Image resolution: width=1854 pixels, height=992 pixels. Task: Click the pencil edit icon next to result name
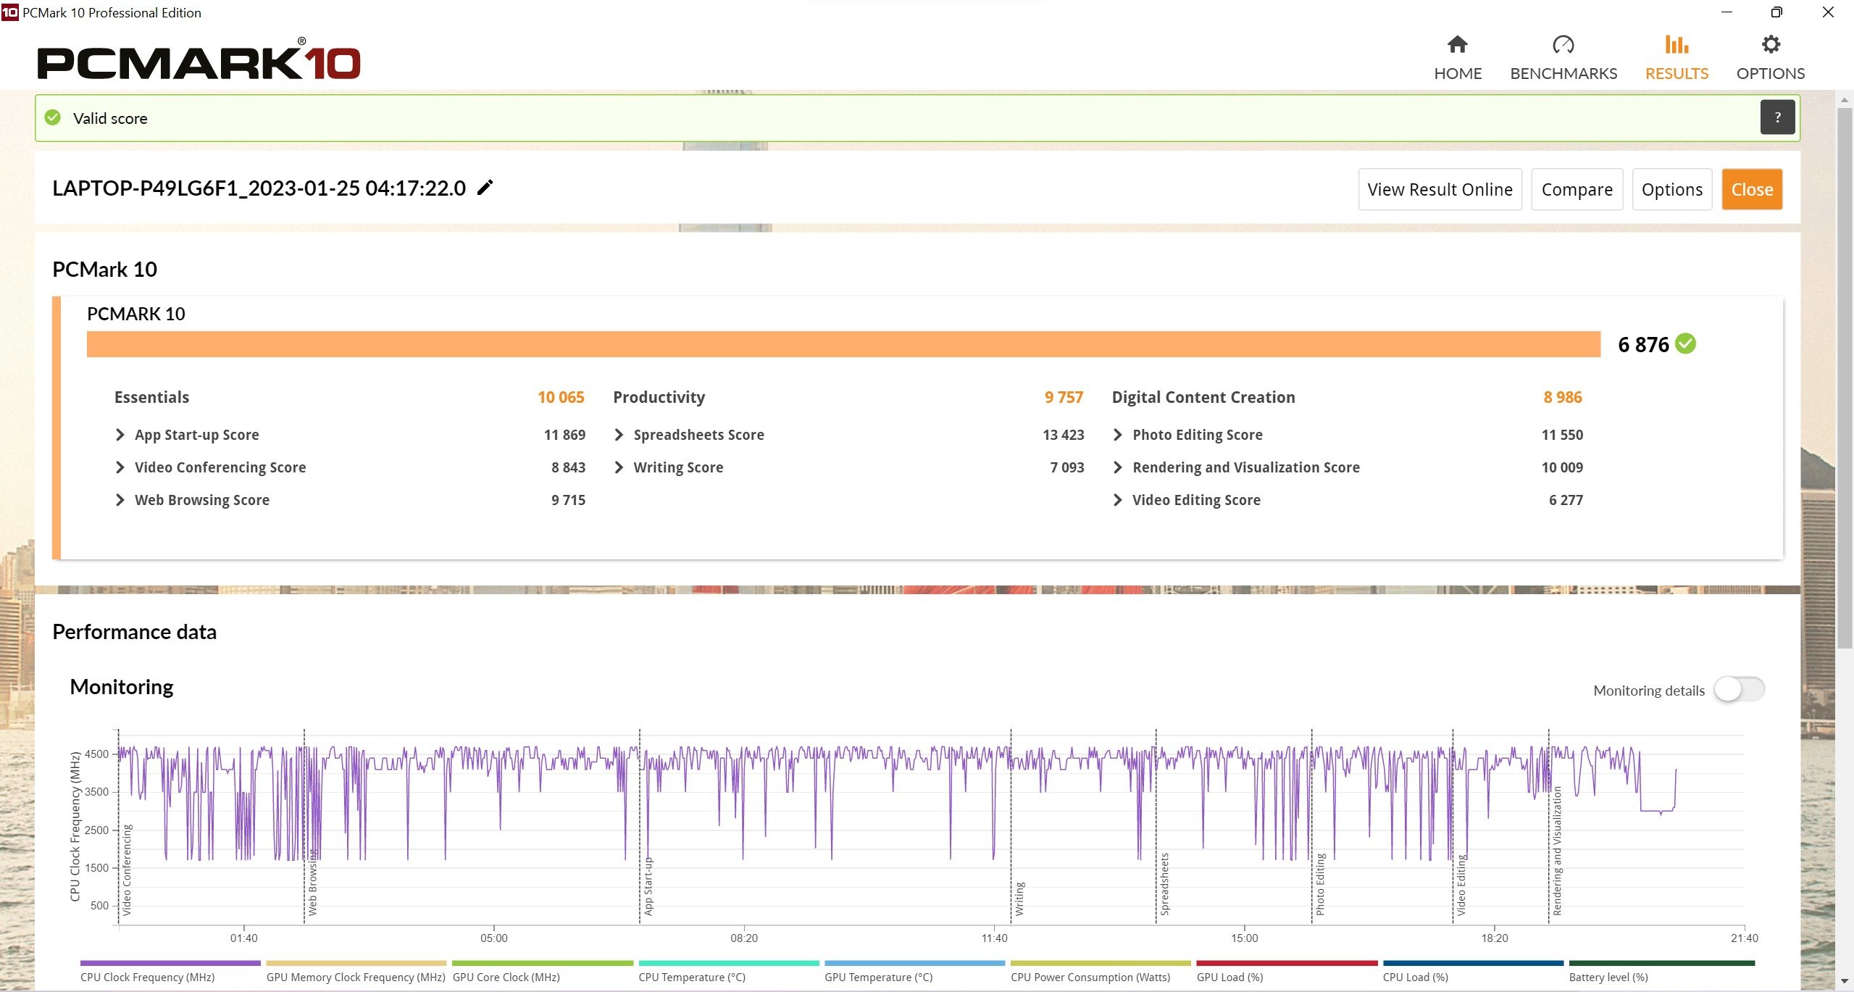click(487, 188)
